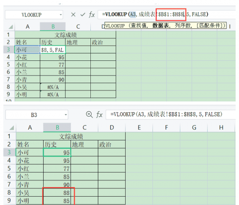Click the 政治 header cell in lower sheet
The image size is (239, 205).
(x=112, y=144)
